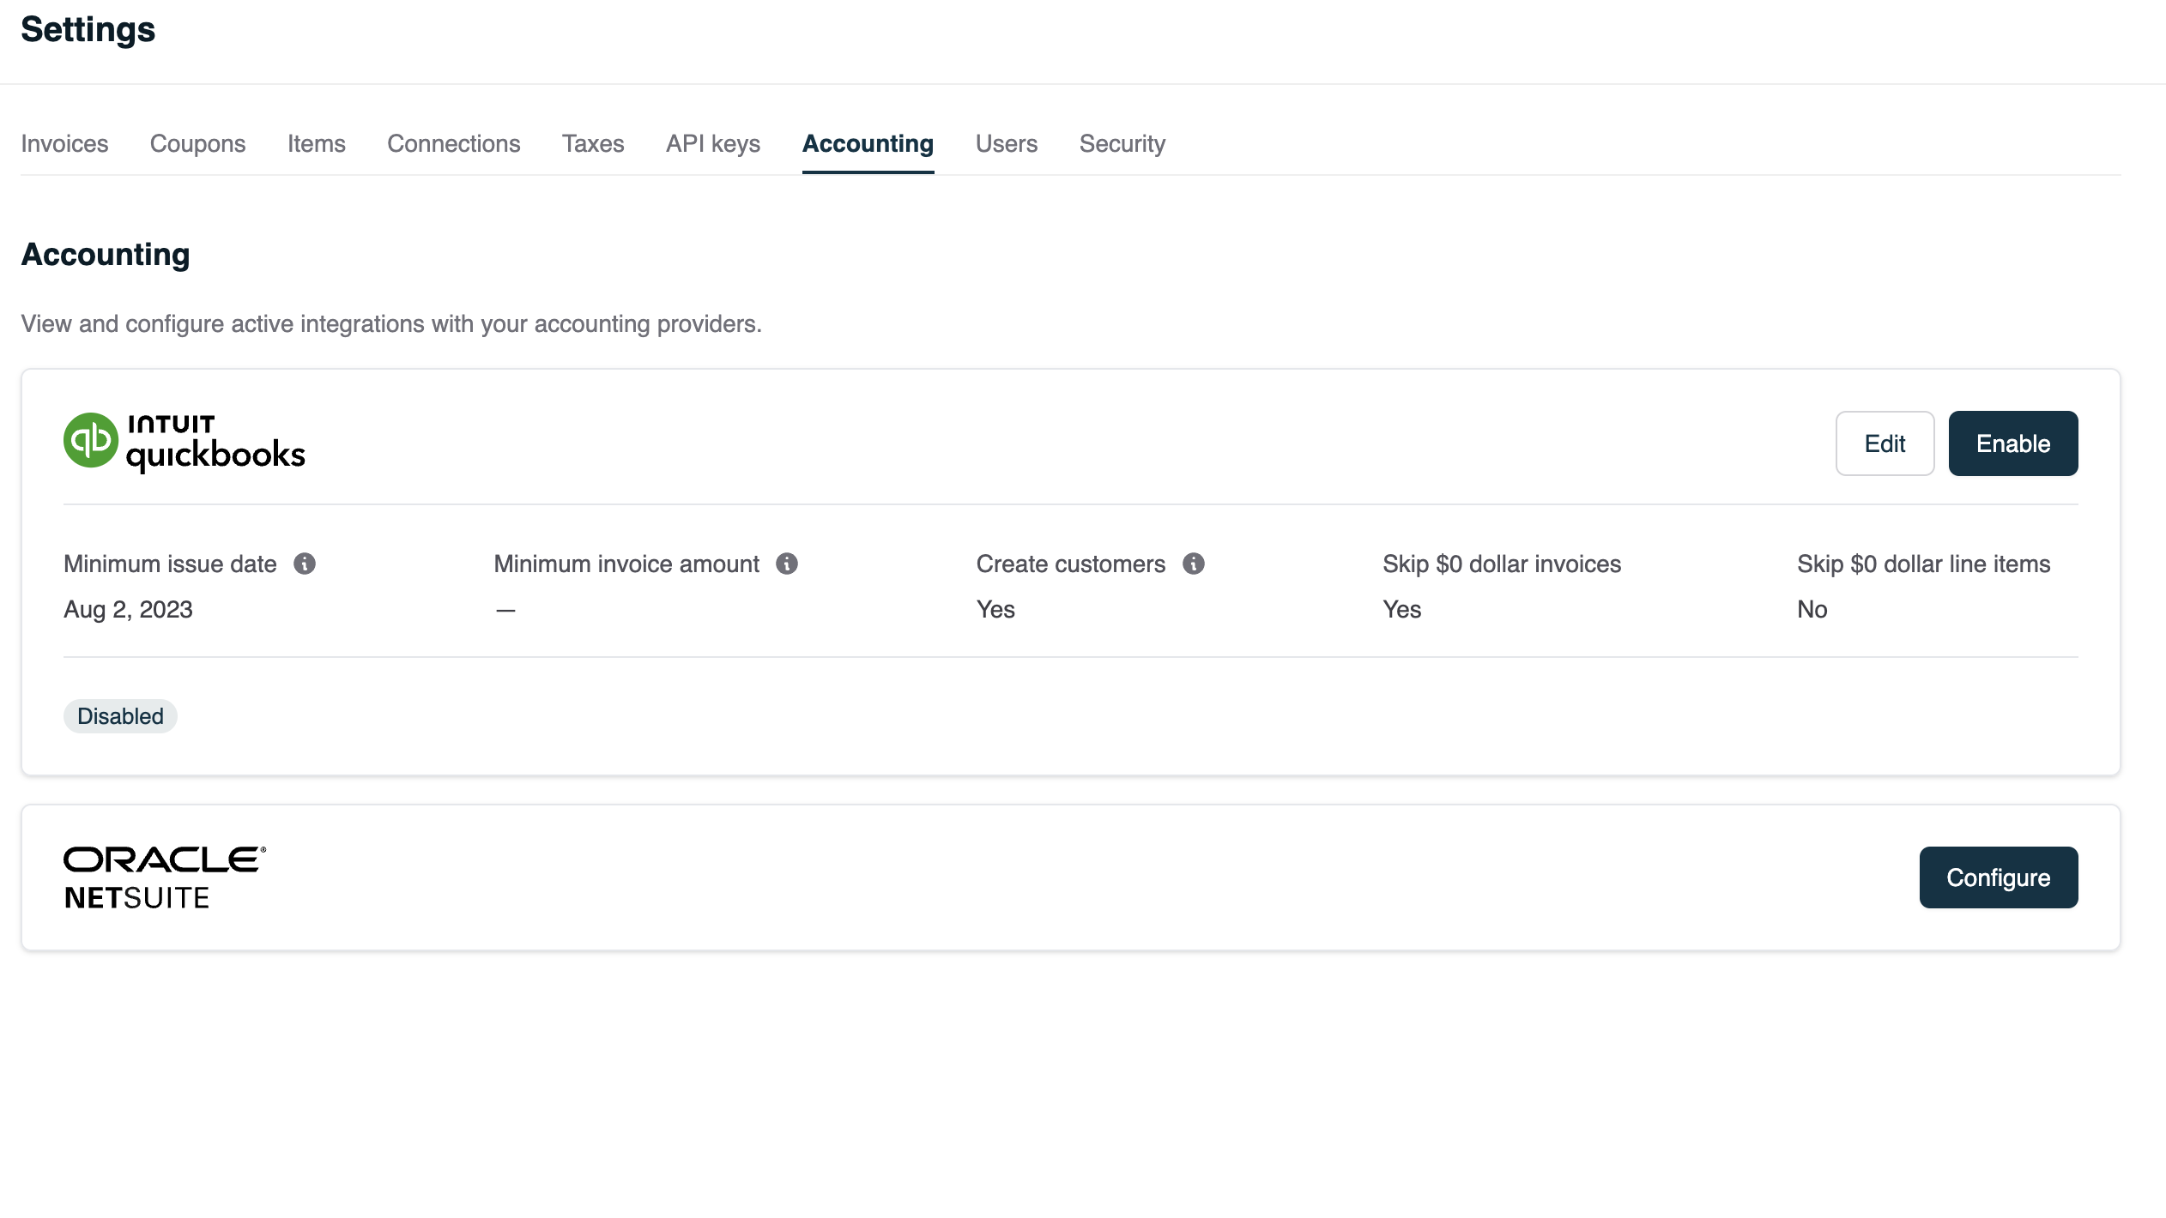Select the Accounting tab
Screen dimensions: 2166x1218
(868, 143)
